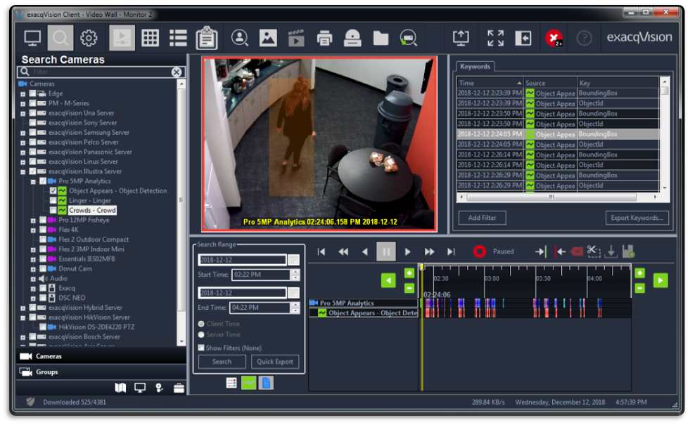Viewport: 690px width, 425px height.
Task: Click the keywords list horizontal scrollbar
Action: (558, 197)
